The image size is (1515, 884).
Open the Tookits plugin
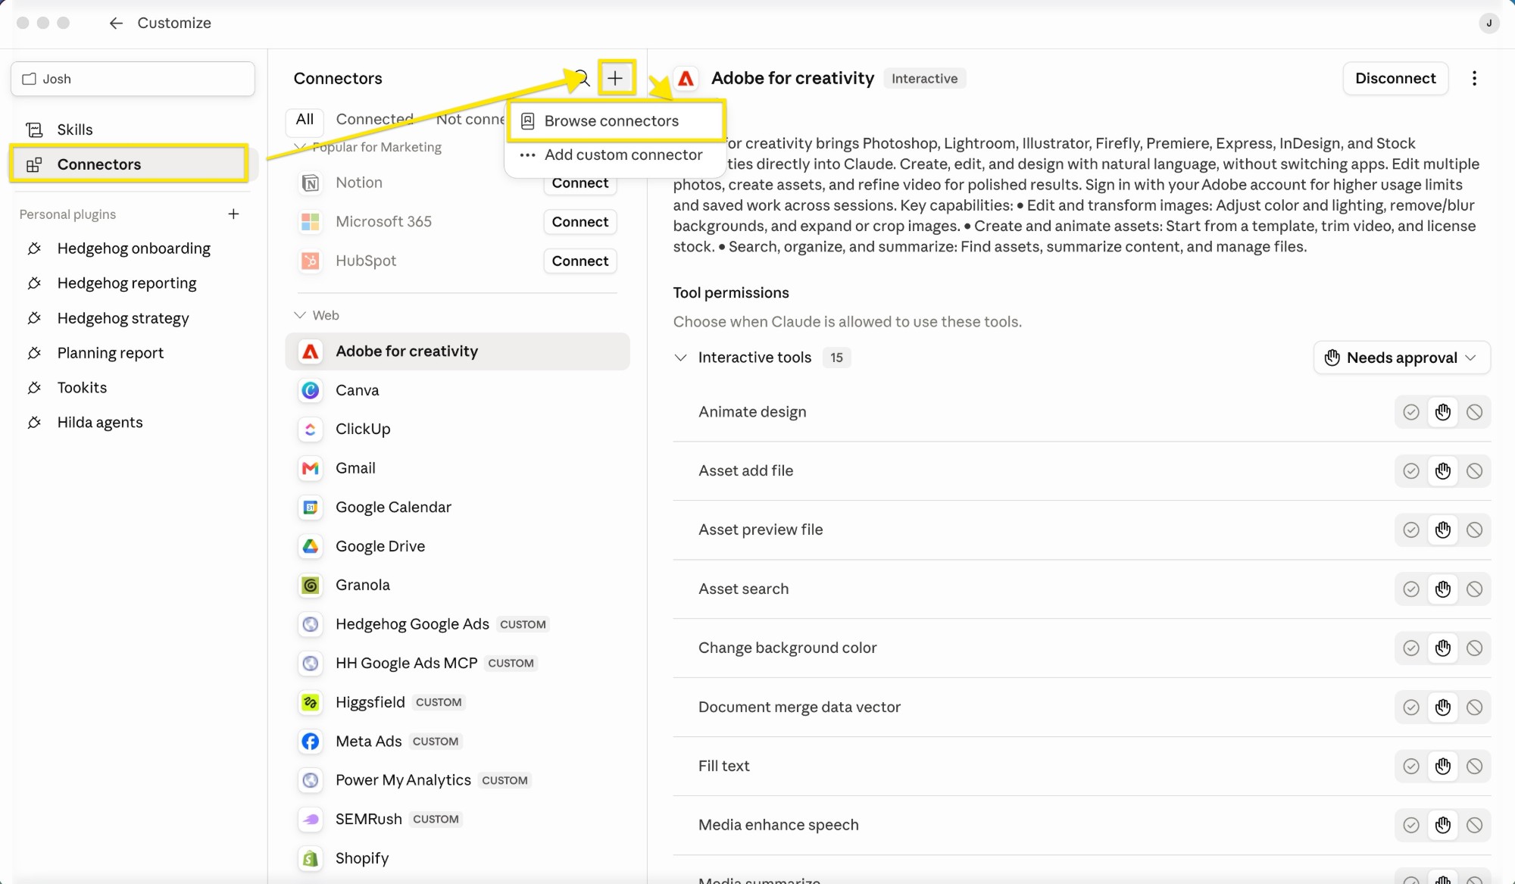[82, 388]
